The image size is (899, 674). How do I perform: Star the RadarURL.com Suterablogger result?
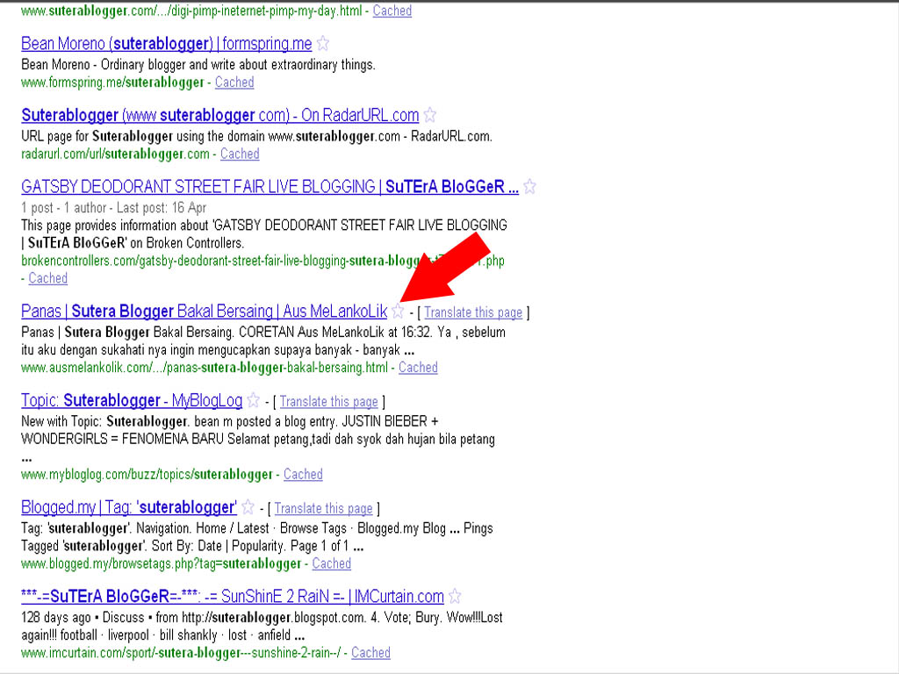point(430,115)
